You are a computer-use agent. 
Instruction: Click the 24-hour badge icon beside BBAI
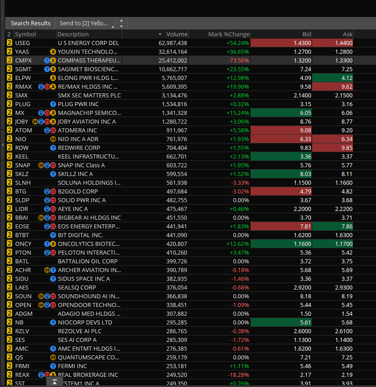pos(41,218)
